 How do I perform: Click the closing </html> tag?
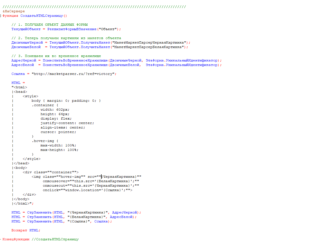[22, 204]
